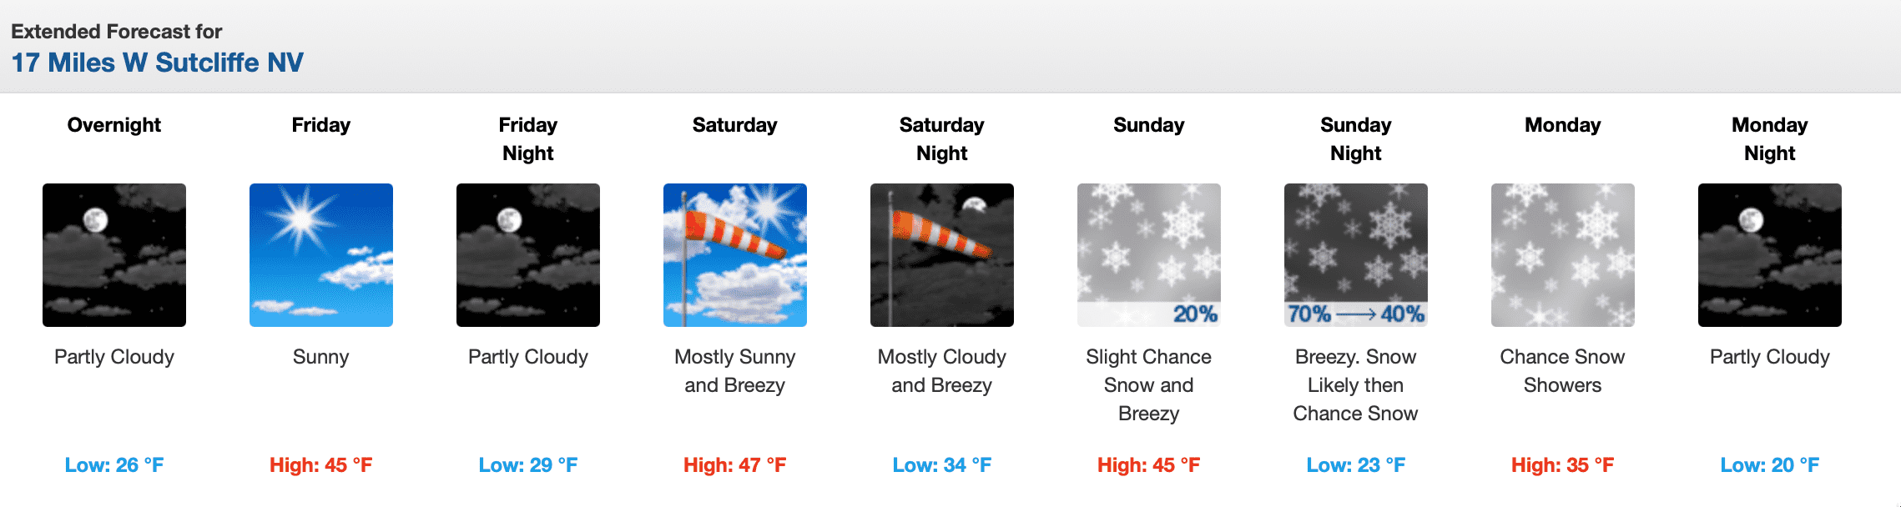The image size is (1901, 507).
Task: Select the High: 35 °F Monday temperature
Action: tap(1563, 465)
